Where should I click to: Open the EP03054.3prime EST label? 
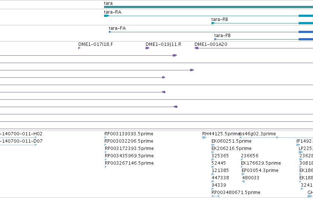(x=260, y=170)
